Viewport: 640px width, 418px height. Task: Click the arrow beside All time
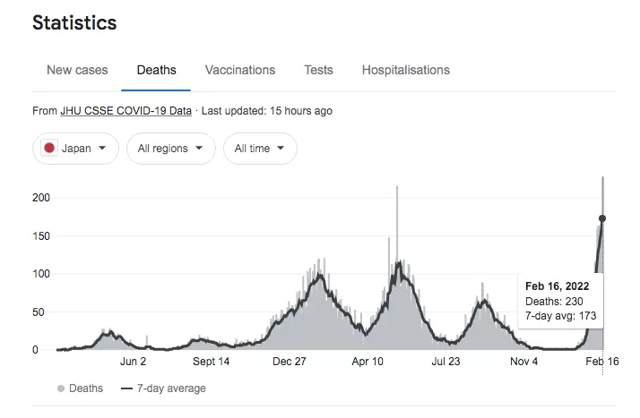point(281,148)
